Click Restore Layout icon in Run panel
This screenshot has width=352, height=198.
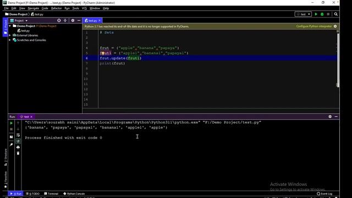(x=11, y=137)
